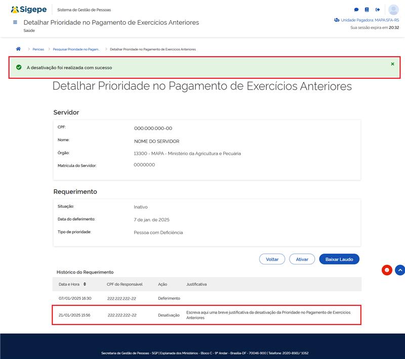This screenshot has height=359, width=405.
Task: Click the Baixar Laudo button
Action: pos(339,259)
